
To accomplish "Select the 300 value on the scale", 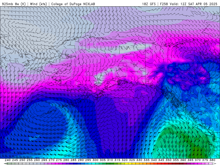I will (x=95, y=160).
